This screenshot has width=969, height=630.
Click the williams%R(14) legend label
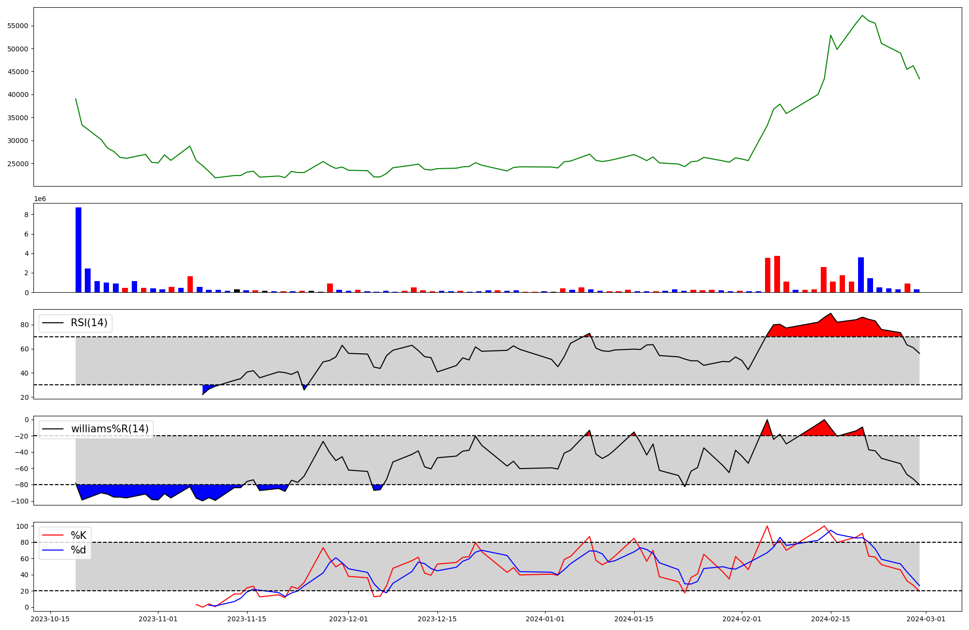109,429
